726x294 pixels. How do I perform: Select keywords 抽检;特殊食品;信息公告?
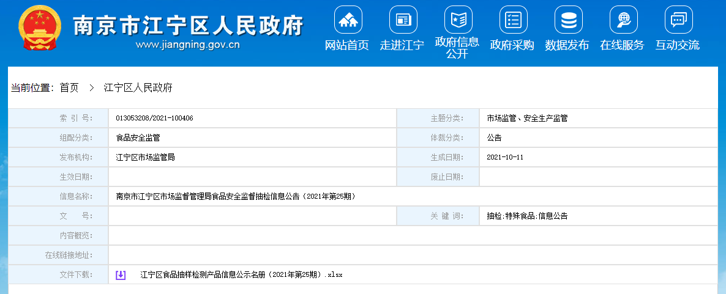point(528,216)
